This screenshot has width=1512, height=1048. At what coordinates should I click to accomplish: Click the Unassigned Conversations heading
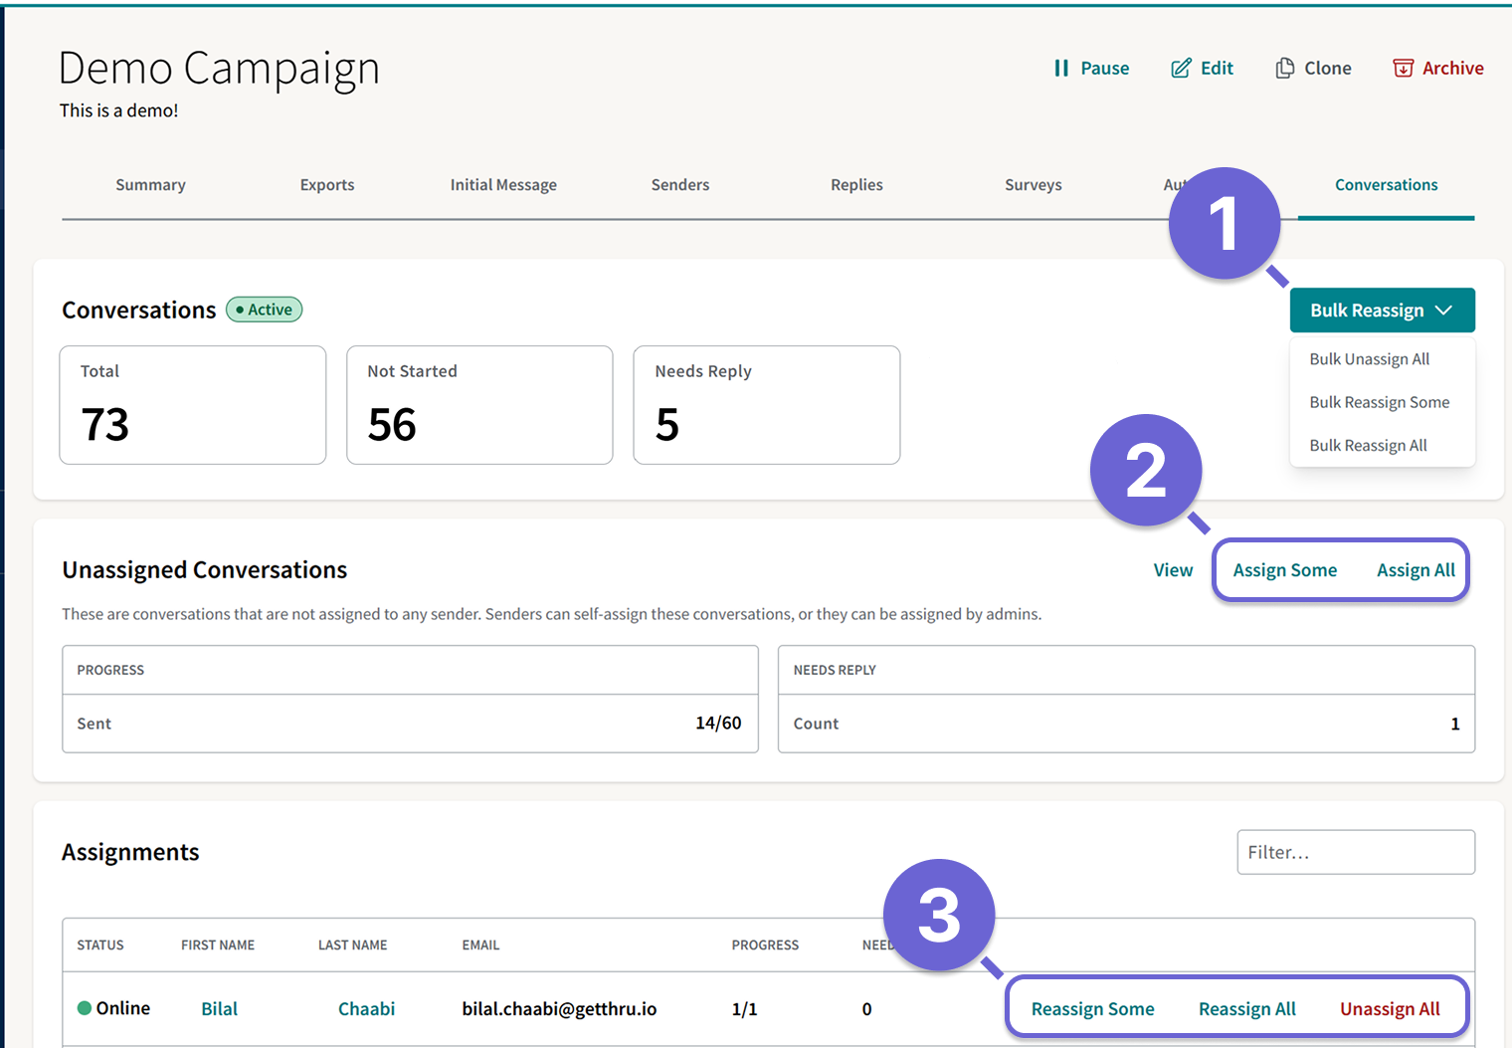coord(204,570)
